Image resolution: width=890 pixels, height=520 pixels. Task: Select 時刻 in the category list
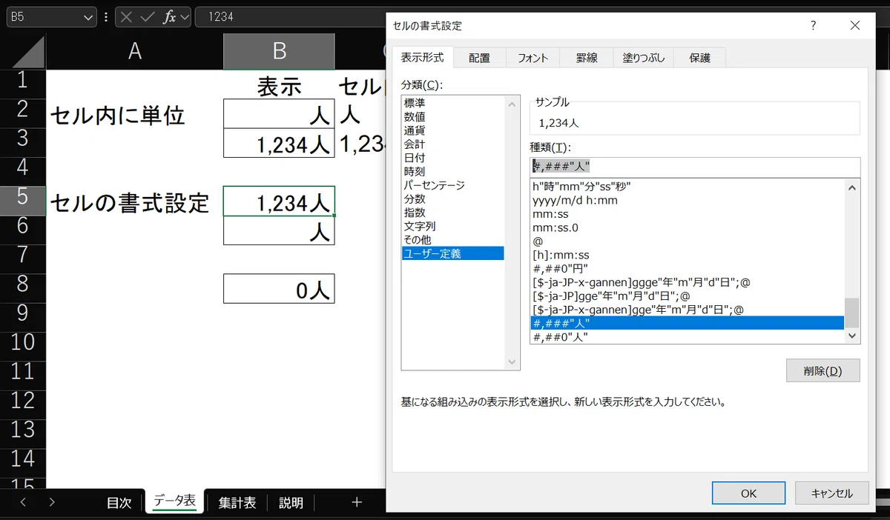452,171
